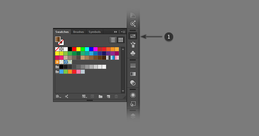Open the Transparency panel icon in dock

coord(133,82)
